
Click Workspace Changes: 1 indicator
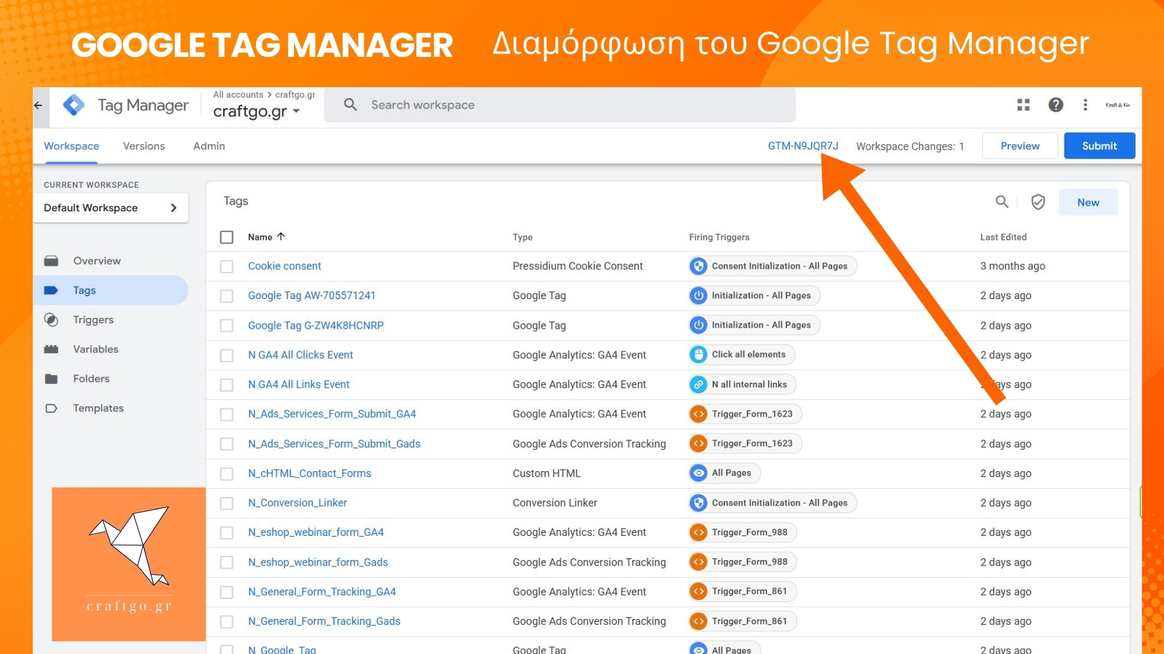(910, 146)
